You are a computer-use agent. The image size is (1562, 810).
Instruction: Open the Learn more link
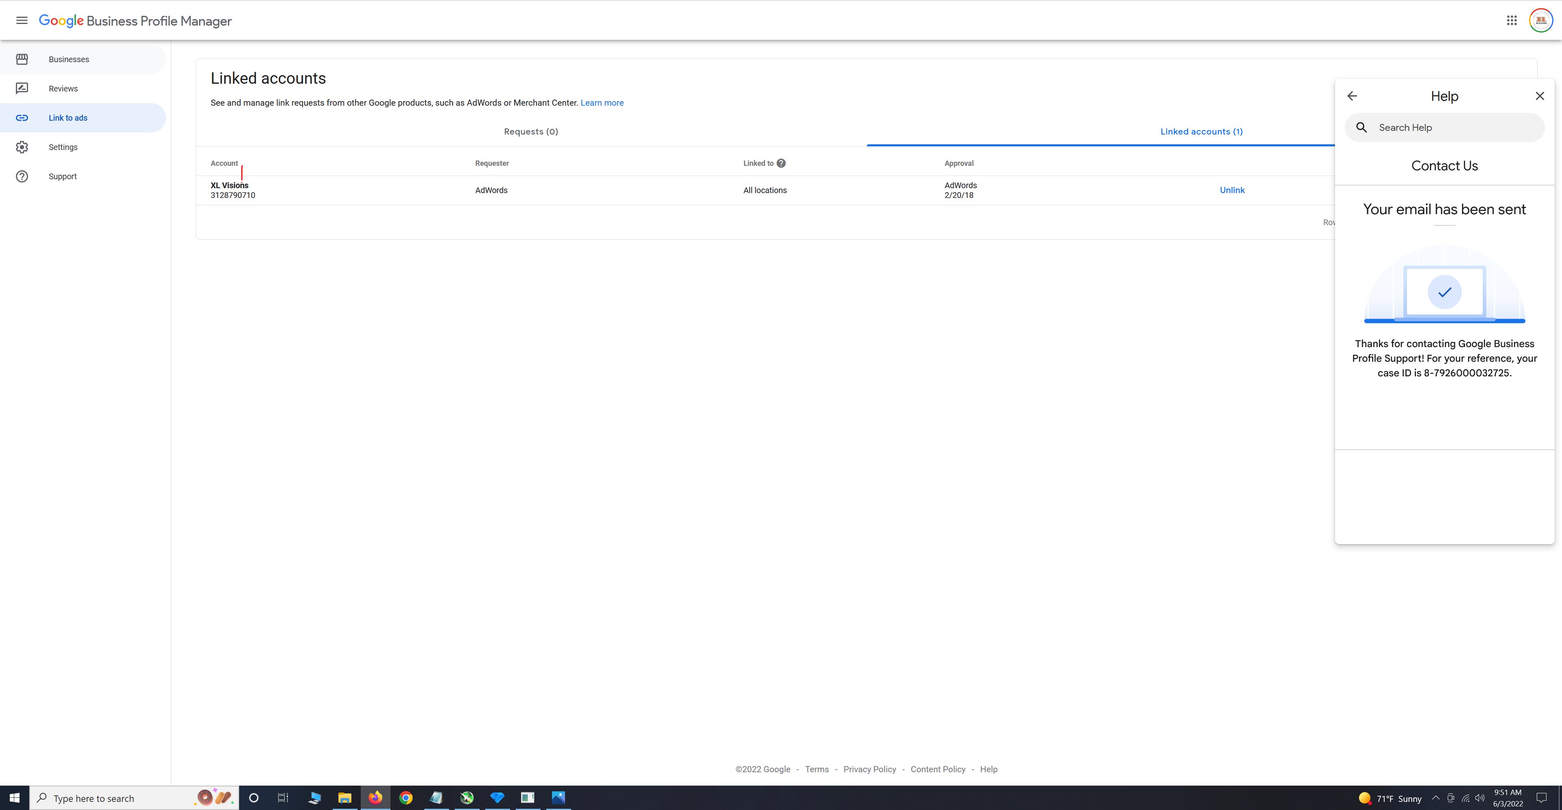(x=602, y=103)
